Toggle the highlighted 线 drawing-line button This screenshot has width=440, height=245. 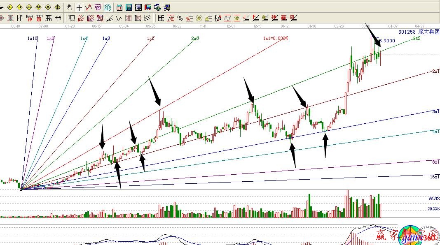click(108, 7)
